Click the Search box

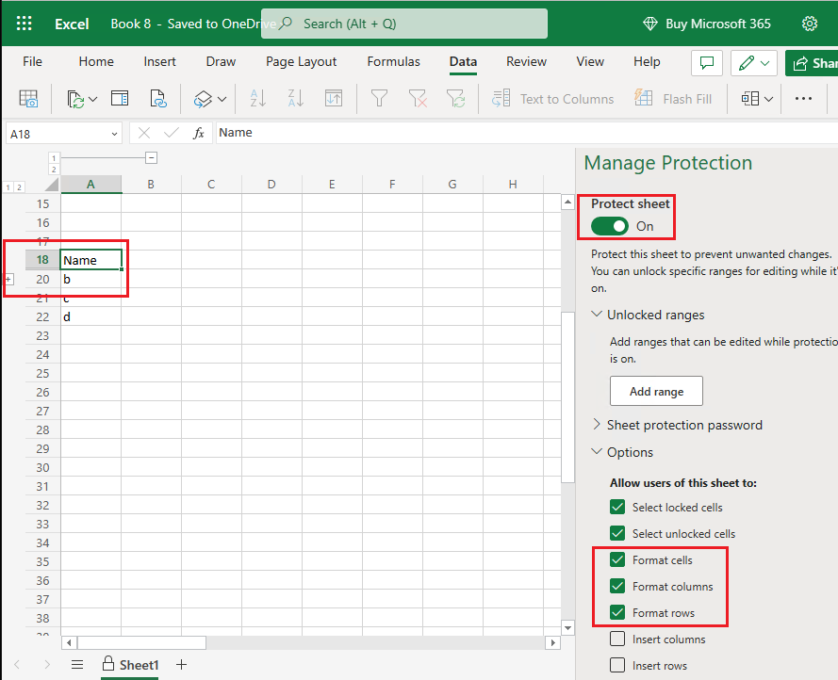pyautogui.click(x=404, y=24)
